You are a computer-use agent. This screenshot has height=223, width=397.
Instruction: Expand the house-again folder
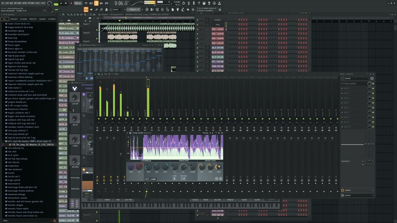coord(14,45)
